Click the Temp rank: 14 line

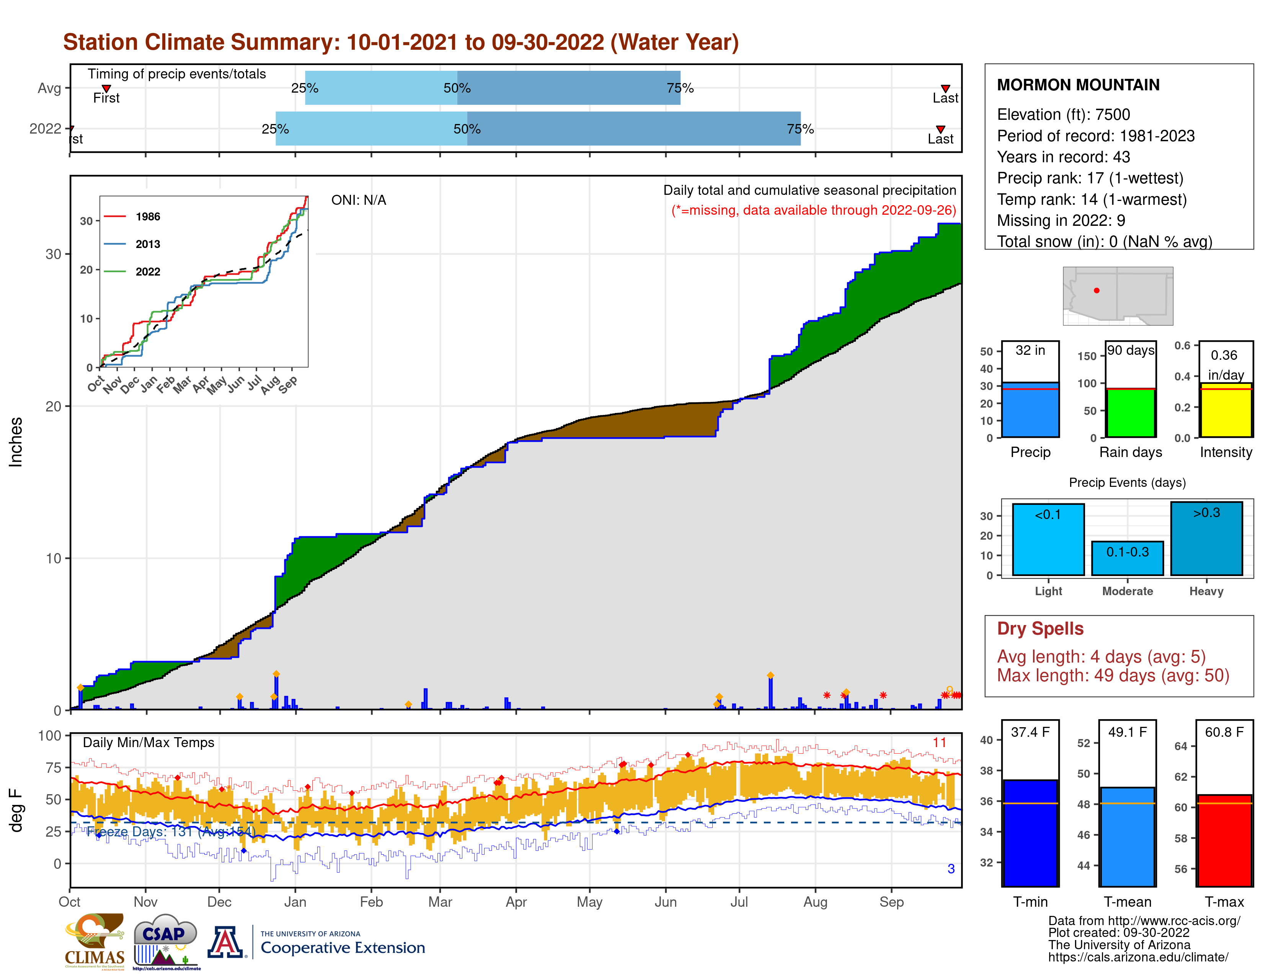click(x=1091, y=199)
